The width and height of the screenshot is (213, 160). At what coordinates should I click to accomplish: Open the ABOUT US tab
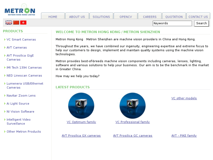(77, 16)
